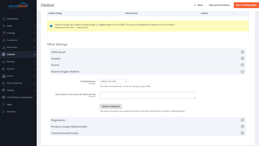
Task: Expand the Reports menu chevron
Action: [34, 69]
